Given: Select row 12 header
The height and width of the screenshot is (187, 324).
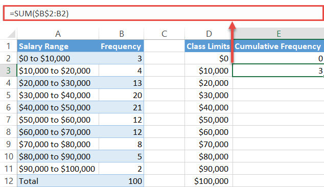Looking at the screenshot, I should click(x=9, y=181).
